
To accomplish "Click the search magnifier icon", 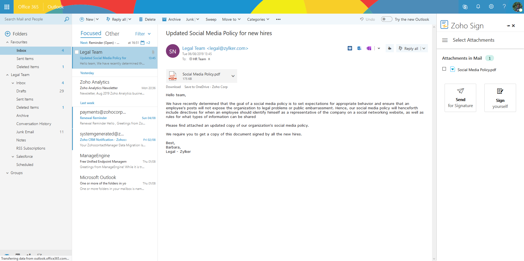I will tap(67, 19).
